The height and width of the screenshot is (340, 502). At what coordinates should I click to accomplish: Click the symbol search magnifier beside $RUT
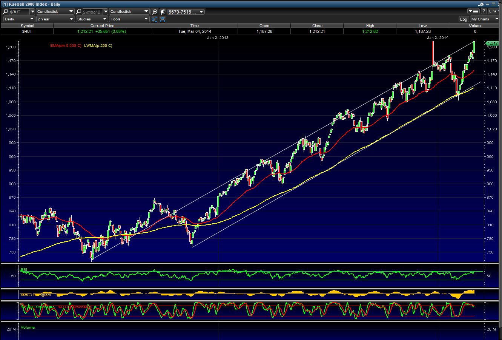6,12
